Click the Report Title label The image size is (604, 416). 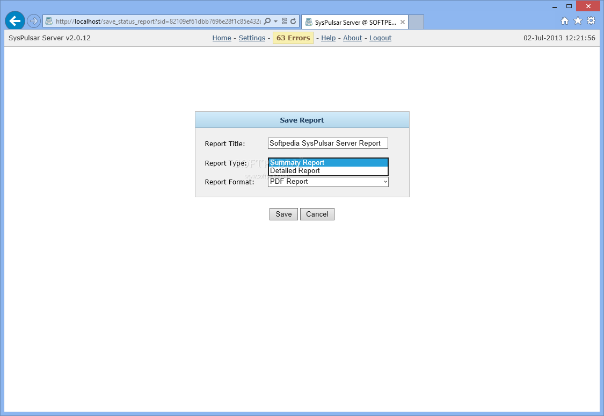click(x=224, y=144)
